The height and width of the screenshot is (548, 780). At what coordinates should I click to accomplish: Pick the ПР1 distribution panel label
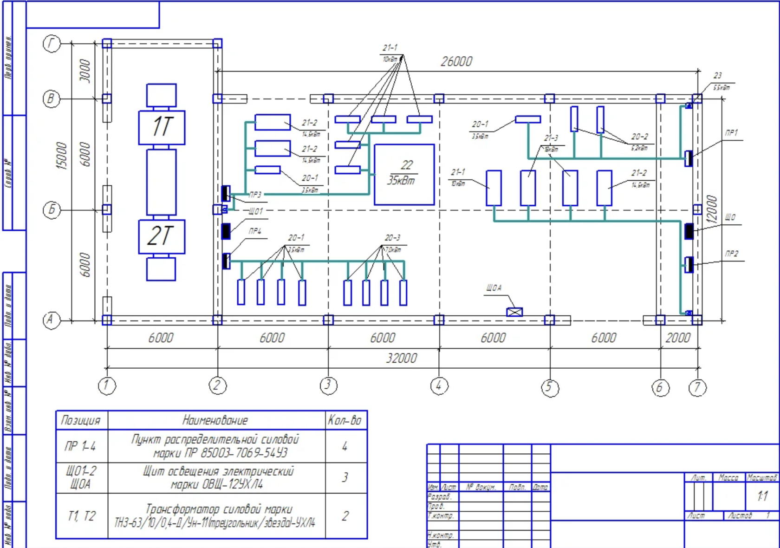731,133
